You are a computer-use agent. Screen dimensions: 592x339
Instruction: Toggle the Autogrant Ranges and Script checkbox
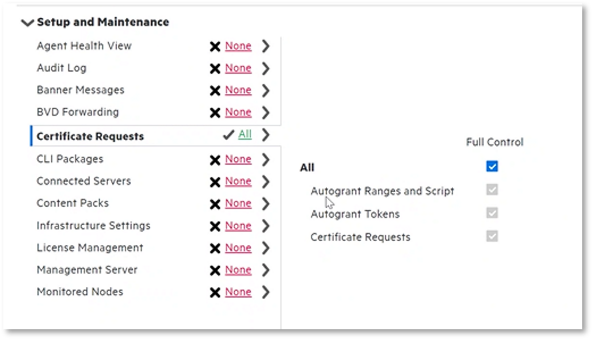(492, 190)
